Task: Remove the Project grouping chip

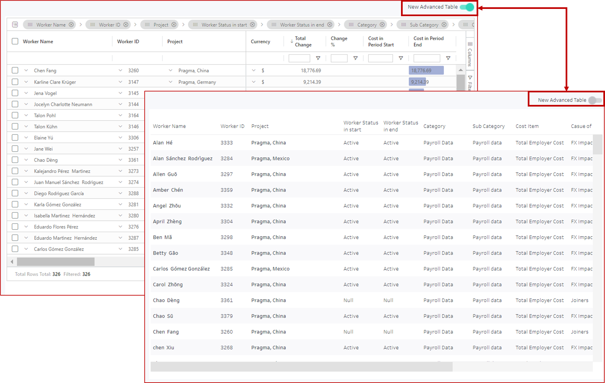Action: click(x=174, y=25)
